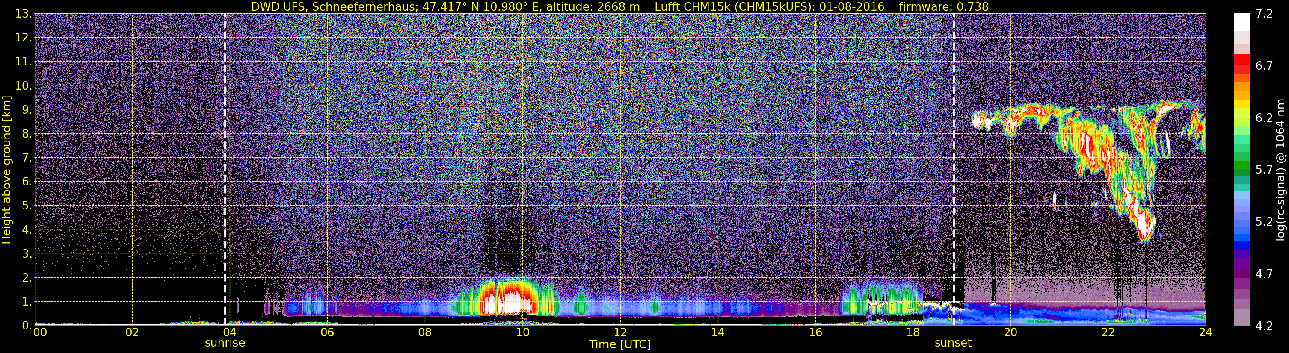The height and width of the screenshot is (353, 1289).
Task: Click the '08' time axis tick label
Action: point(425,332)
